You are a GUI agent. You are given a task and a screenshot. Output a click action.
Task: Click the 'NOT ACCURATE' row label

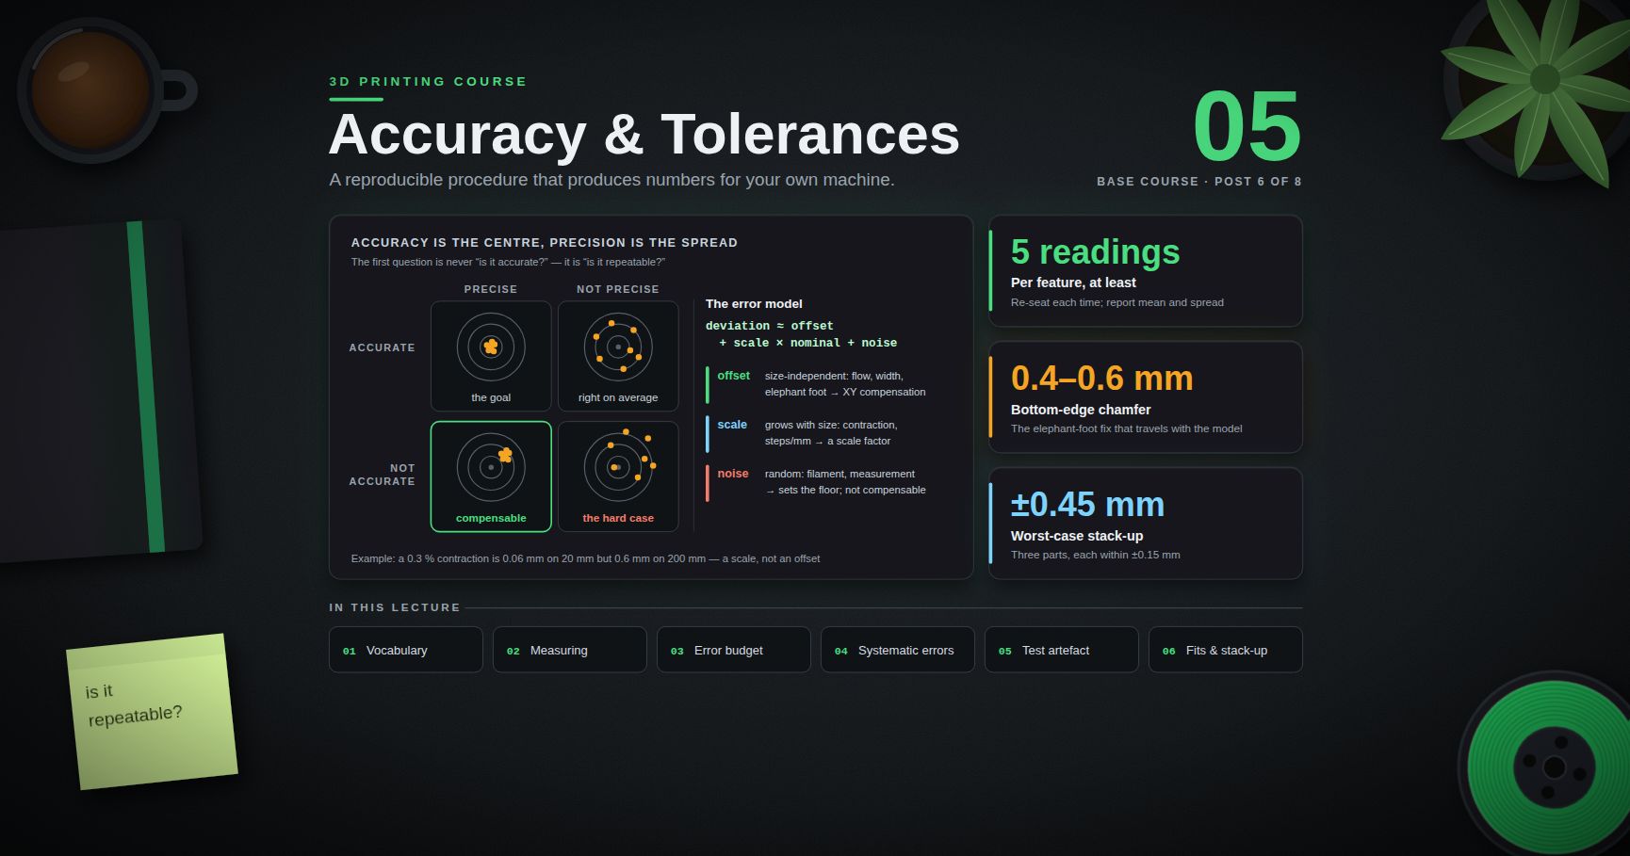click(x=382, y=475)
